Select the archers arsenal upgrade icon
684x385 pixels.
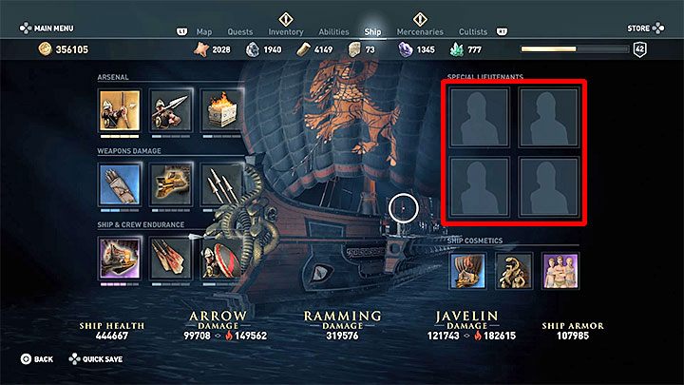point(120,110)
